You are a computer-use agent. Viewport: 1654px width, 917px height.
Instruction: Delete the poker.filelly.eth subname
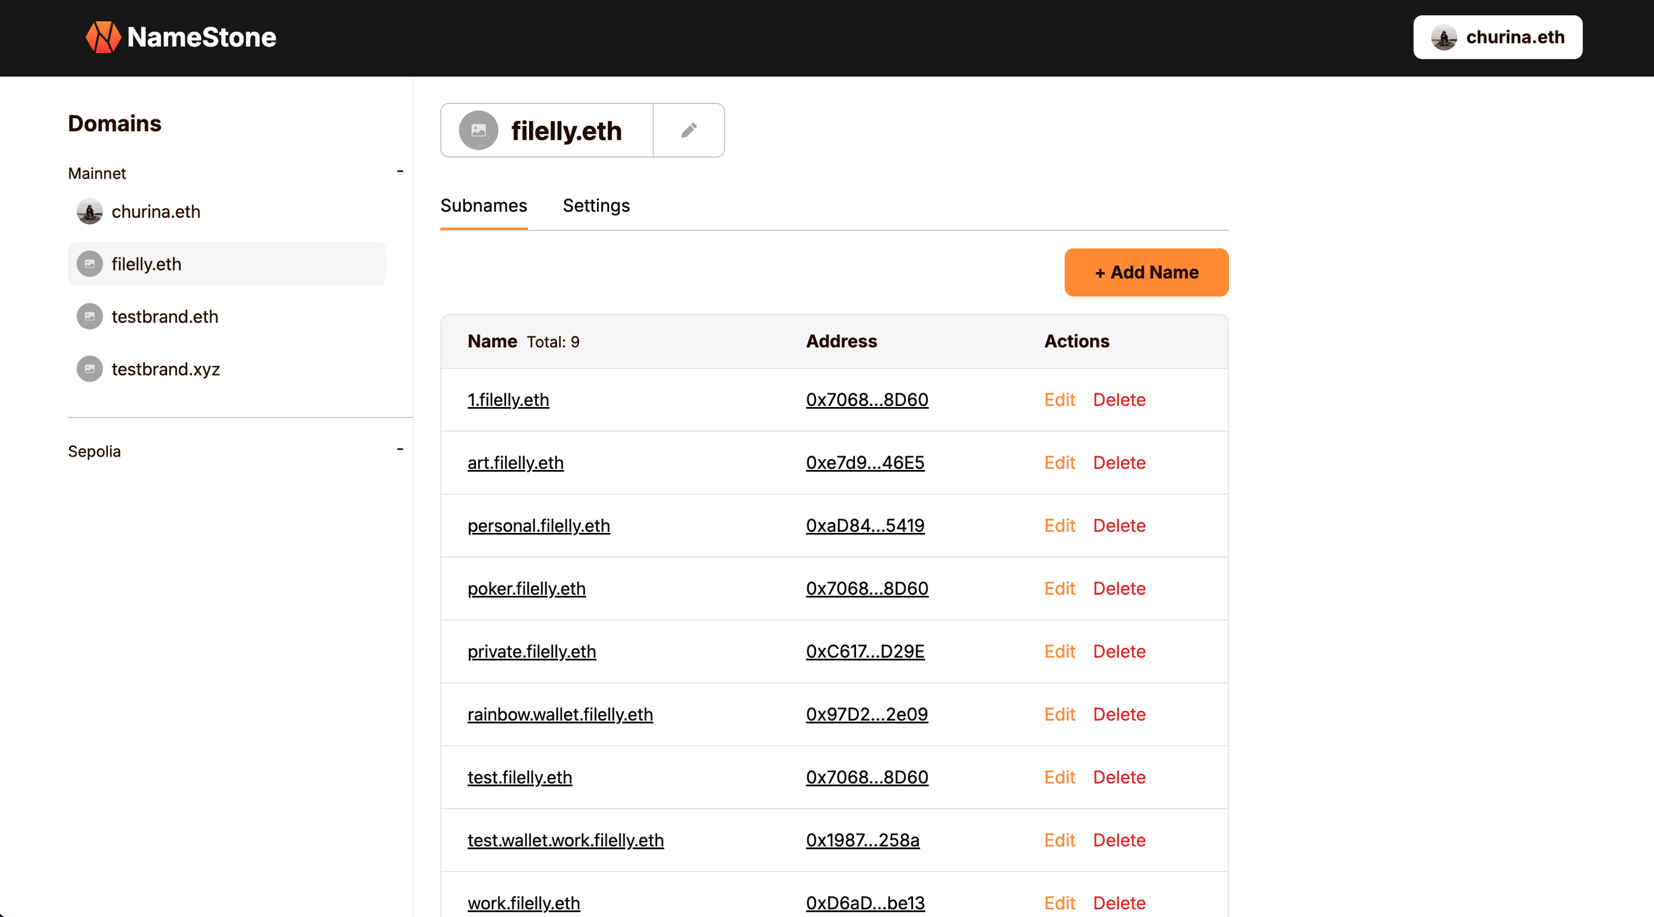[1119, 589]
